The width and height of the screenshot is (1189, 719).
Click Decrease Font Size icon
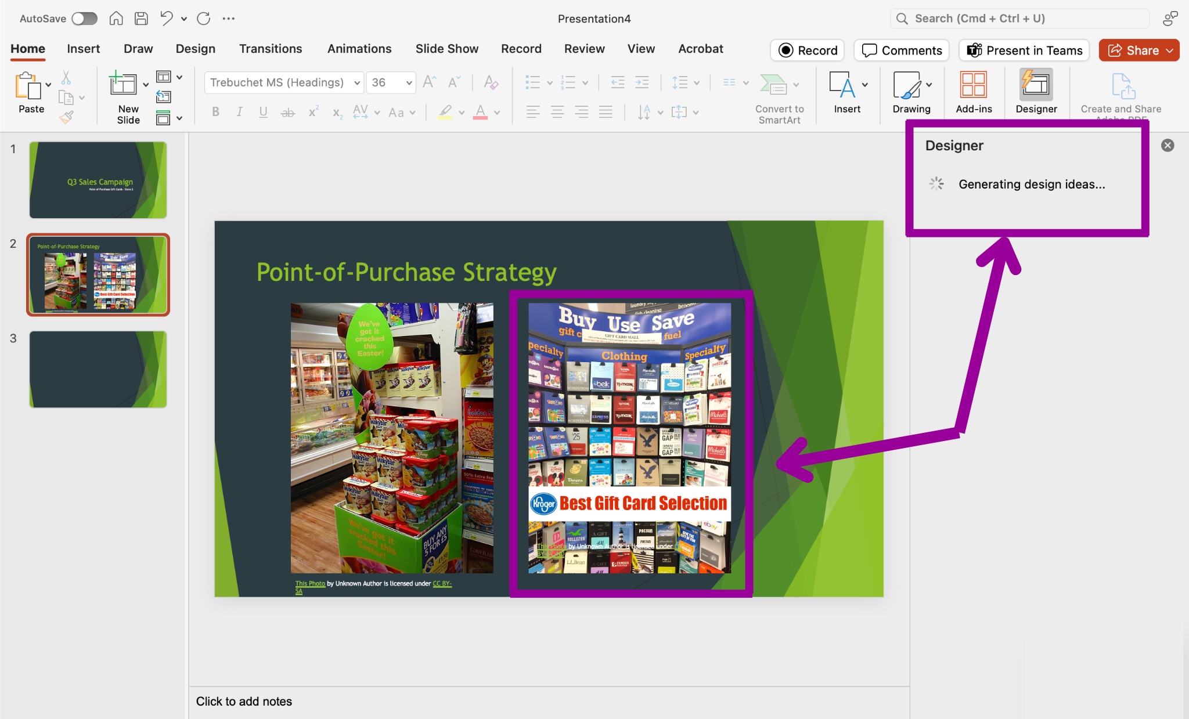coord(454,82)
